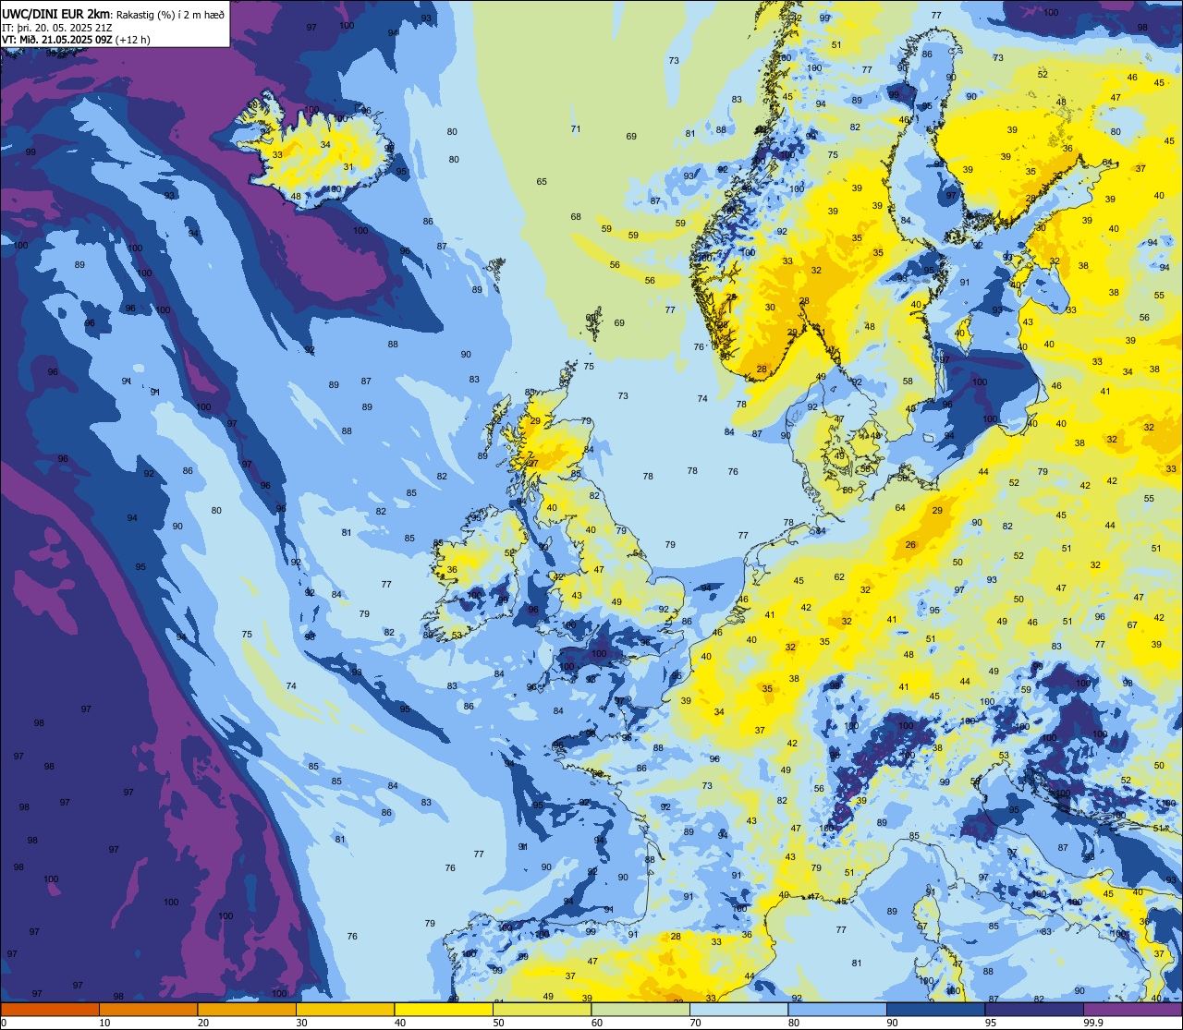Click the purple above-99.9 legend swatch

[x=1132, y=1009]
